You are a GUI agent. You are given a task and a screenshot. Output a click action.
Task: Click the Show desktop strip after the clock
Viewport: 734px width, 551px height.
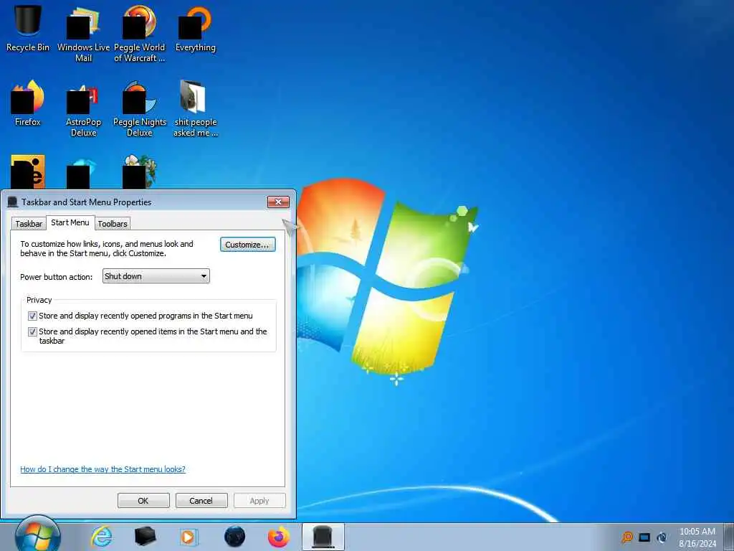pos(728,537)
